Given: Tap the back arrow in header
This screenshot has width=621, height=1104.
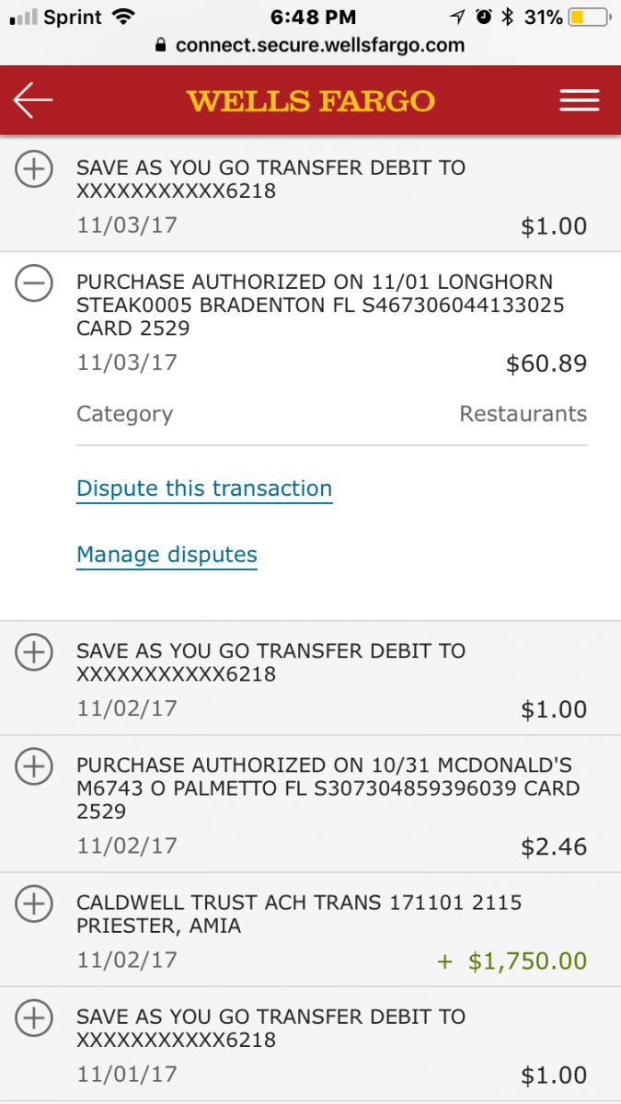Looking at the screenshot, I should (x=33, y=100).
